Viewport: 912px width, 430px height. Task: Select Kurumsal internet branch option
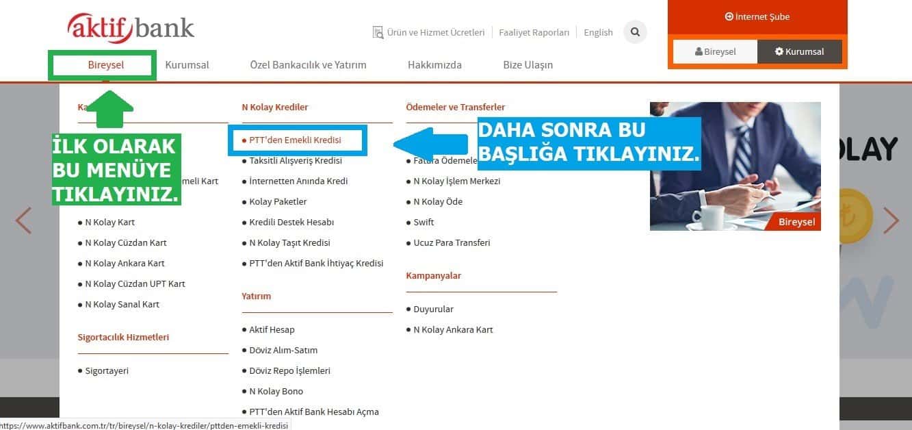tap(799, 51)
